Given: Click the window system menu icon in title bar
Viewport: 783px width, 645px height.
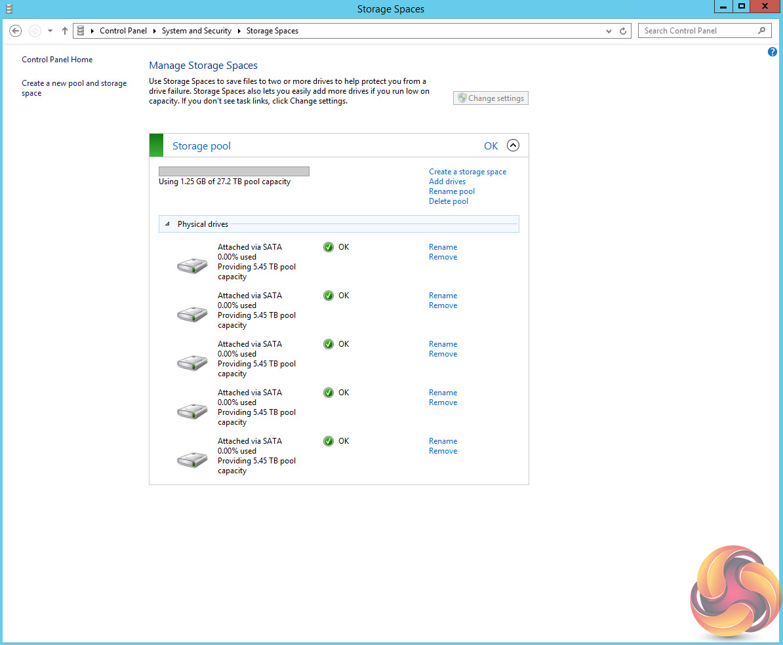Looking at the screenshot, I should tap(9, 9).
